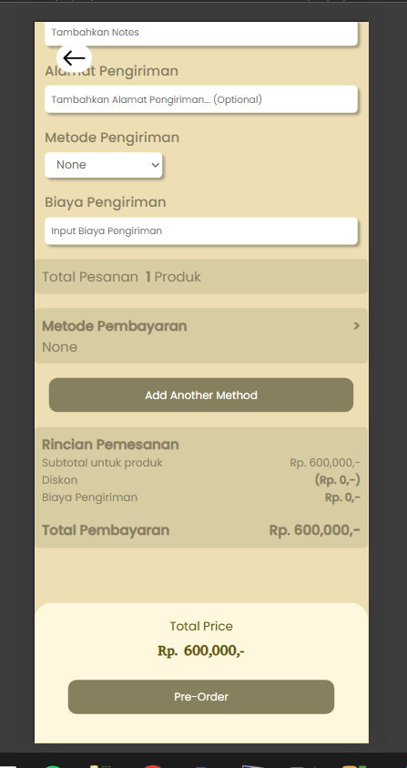Click the Rincian Pemesanan heading

pos(110,445)
